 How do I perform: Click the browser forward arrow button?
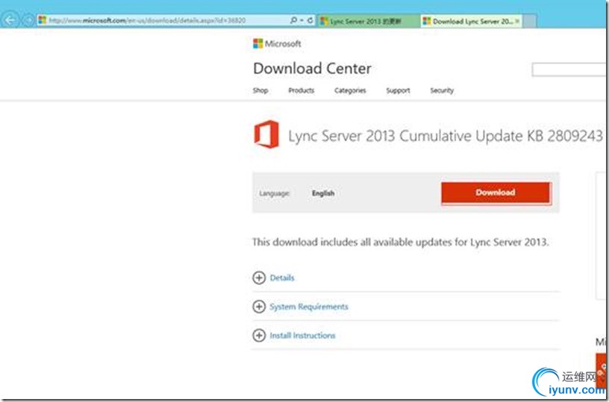click(28, 20)
